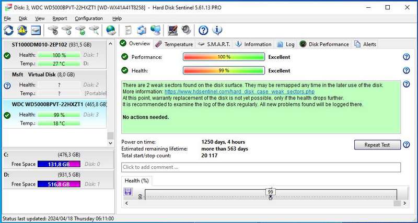Image resolution: width=418 pixels, height=223 pixels.
Task: Switch to the Alerts tab
Action: 365,44
